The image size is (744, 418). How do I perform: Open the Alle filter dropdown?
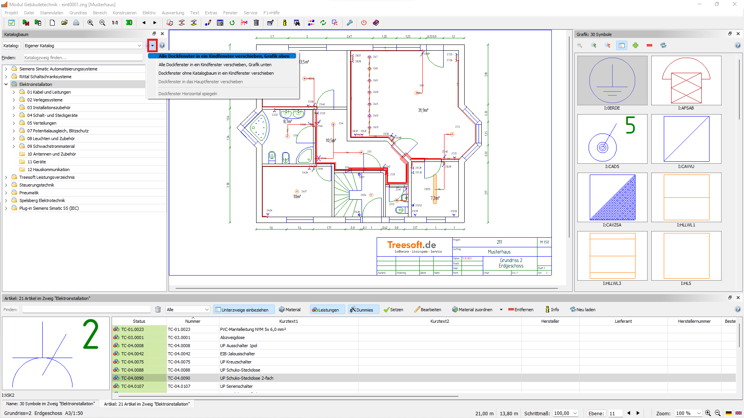point(188,310)
